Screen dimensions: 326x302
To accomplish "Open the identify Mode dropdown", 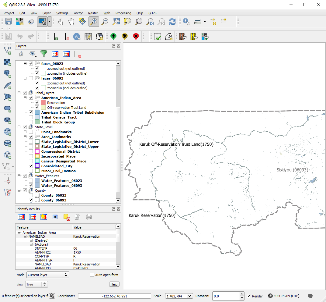I will click(x=48, y=275).
